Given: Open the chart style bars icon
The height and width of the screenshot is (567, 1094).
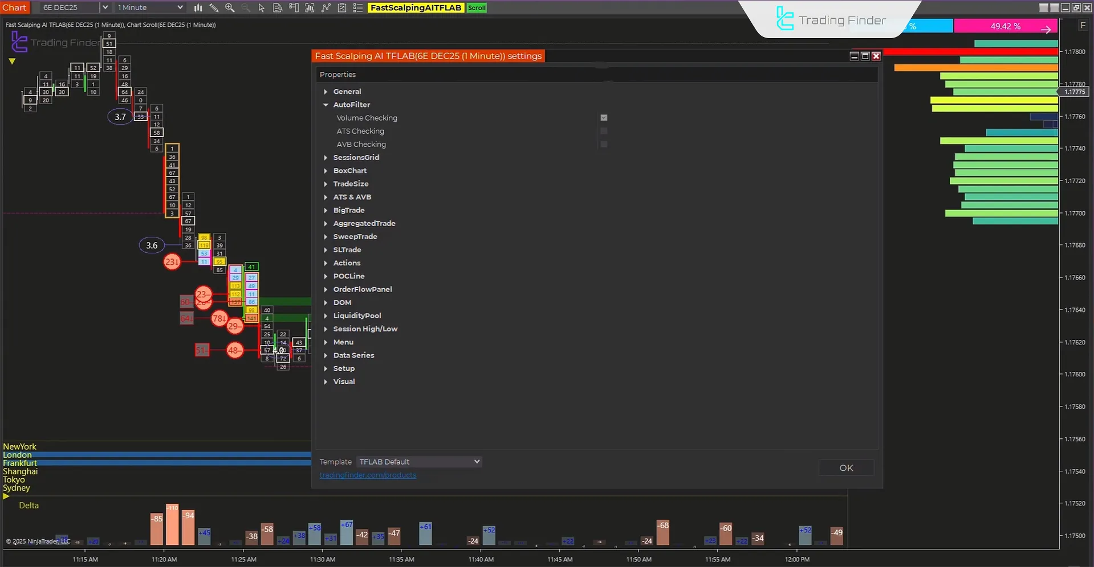Looking at the screenshot, I should 198,7.
